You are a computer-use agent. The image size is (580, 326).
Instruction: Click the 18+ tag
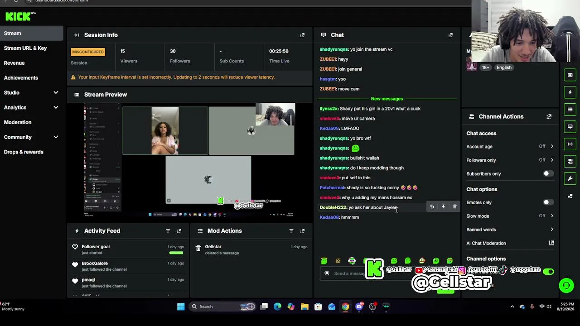(485, 67)
